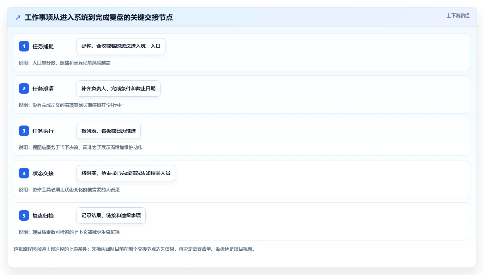The height and width of the screenshot is (275, 484).
Task: Click the step number 5 badge
Action: [24, 215]
